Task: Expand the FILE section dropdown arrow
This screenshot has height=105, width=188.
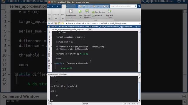Action: [49, 19]
